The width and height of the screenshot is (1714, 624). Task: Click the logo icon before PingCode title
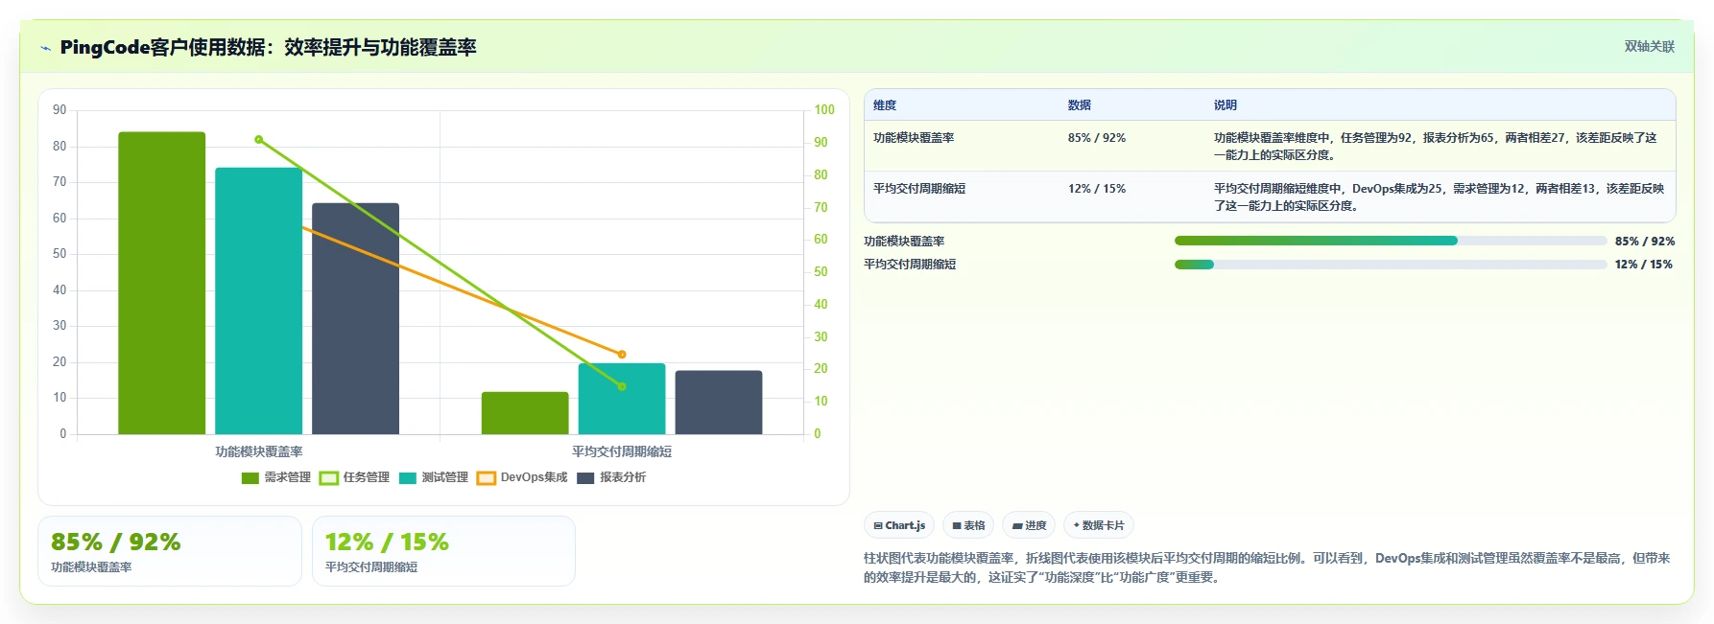pos(45,48)
